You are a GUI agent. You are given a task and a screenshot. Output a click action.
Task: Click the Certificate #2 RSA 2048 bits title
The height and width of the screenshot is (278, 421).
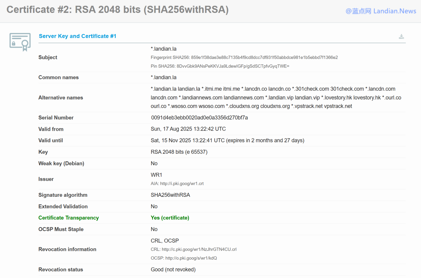point(117,10)
